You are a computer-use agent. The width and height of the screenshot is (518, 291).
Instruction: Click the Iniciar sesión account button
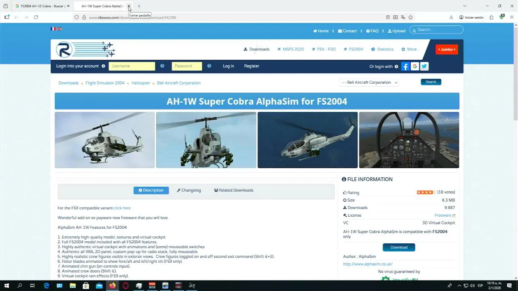tap(471, 17)
